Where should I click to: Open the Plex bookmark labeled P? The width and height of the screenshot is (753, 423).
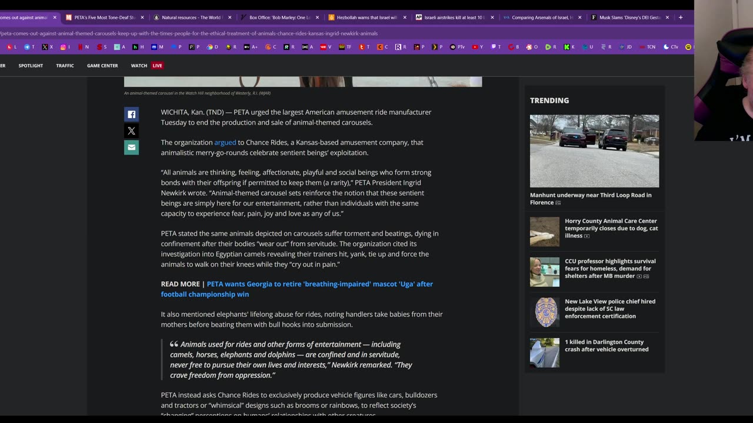pyautogui.click(x=438, y=47)
